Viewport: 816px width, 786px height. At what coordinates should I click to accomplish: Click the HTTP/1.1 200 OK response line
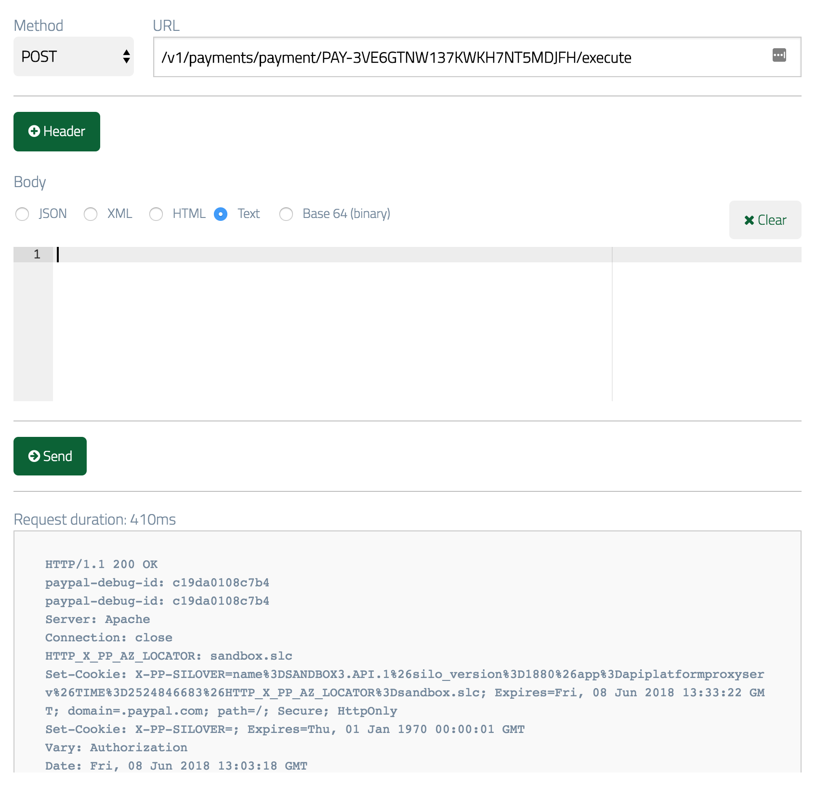point(102,564)
